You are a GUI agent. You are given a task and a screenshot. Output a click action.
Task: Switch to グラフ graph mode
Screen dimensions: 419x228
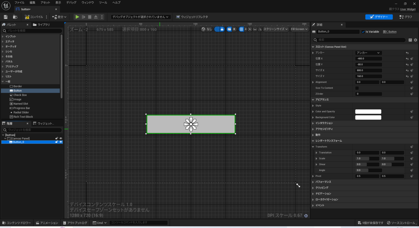[x=406, y=17]
